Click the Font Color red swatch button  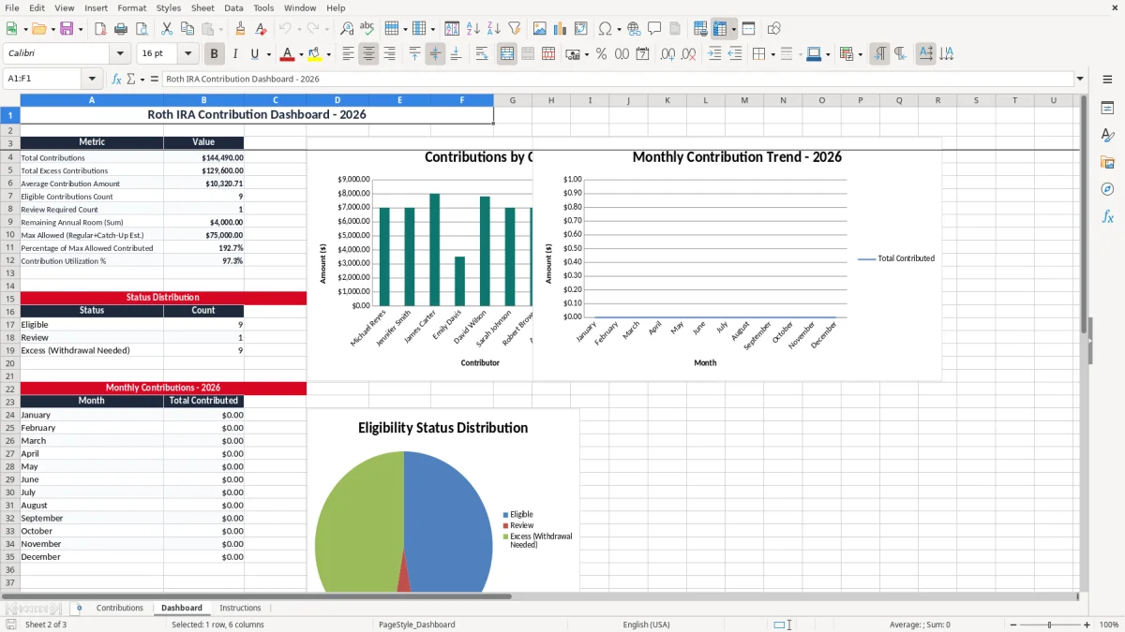click(x=288, y=54)
